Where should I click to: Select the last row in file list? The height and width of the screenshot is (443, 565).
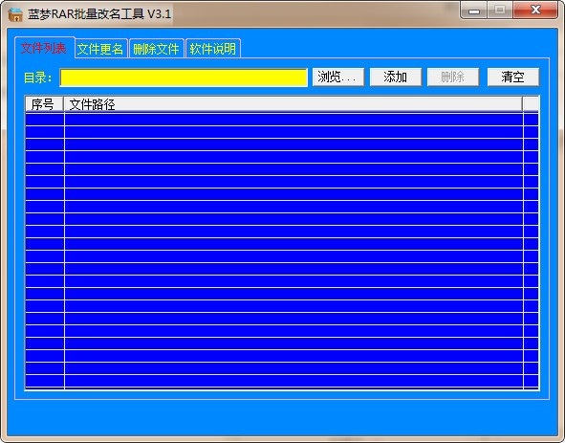click(x=282, y=381)
